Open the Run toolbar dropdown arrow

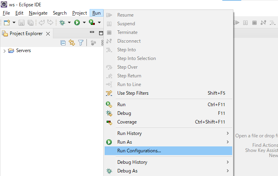point(84,22)
